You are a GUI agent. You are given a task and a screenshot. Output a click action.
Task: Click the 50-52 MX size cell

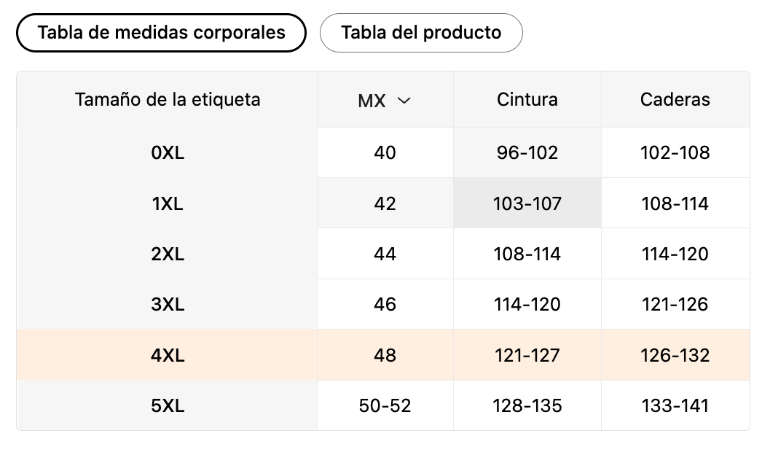tap(385, 405)
